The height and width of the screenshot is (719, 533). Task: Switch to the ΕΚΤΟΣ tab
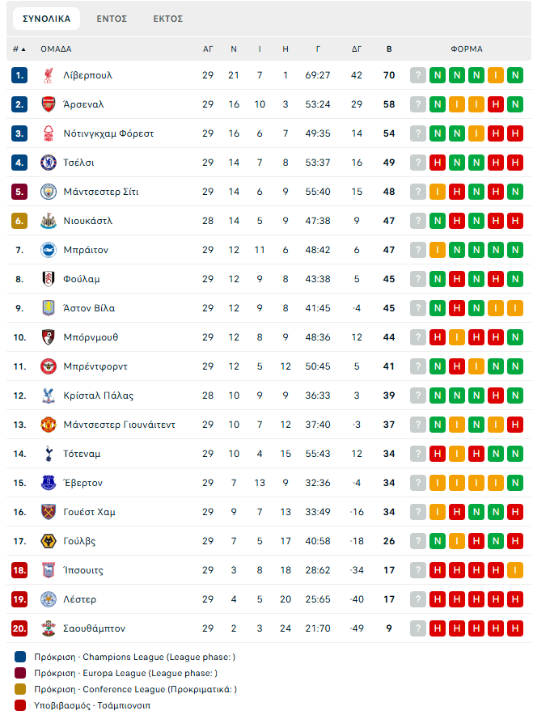(168, 19)
